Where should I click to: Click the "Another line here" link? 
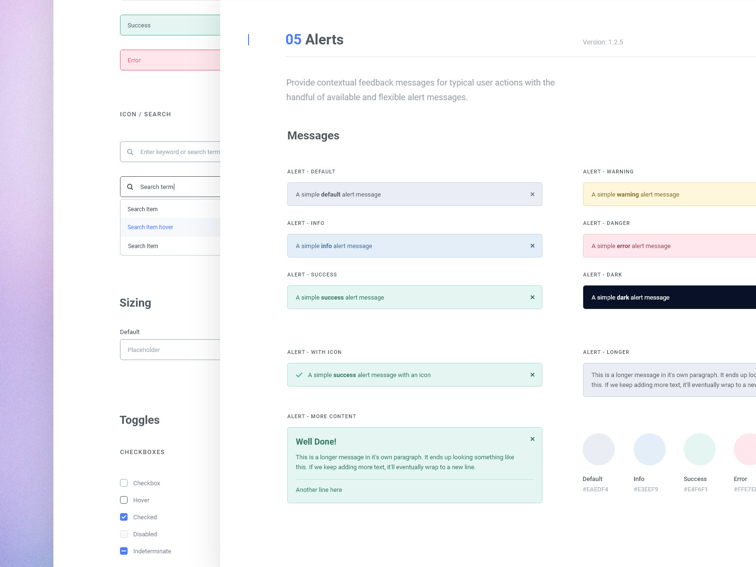tap(319, 490)
